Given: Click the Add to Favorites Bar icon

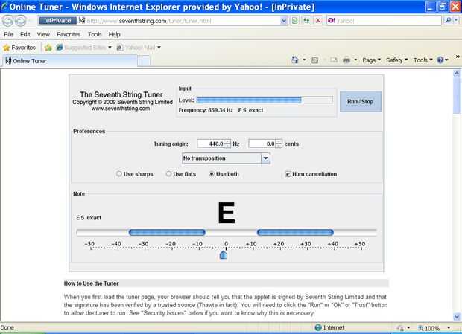Looking at the screenshot, I should [x=48, y=48].
